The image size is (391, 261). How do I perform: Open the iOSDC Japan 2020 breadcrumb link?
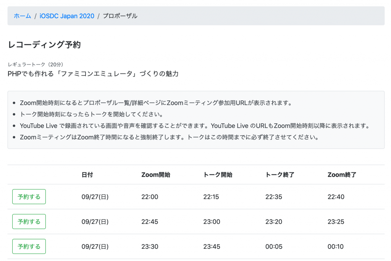tap(67, 16)
